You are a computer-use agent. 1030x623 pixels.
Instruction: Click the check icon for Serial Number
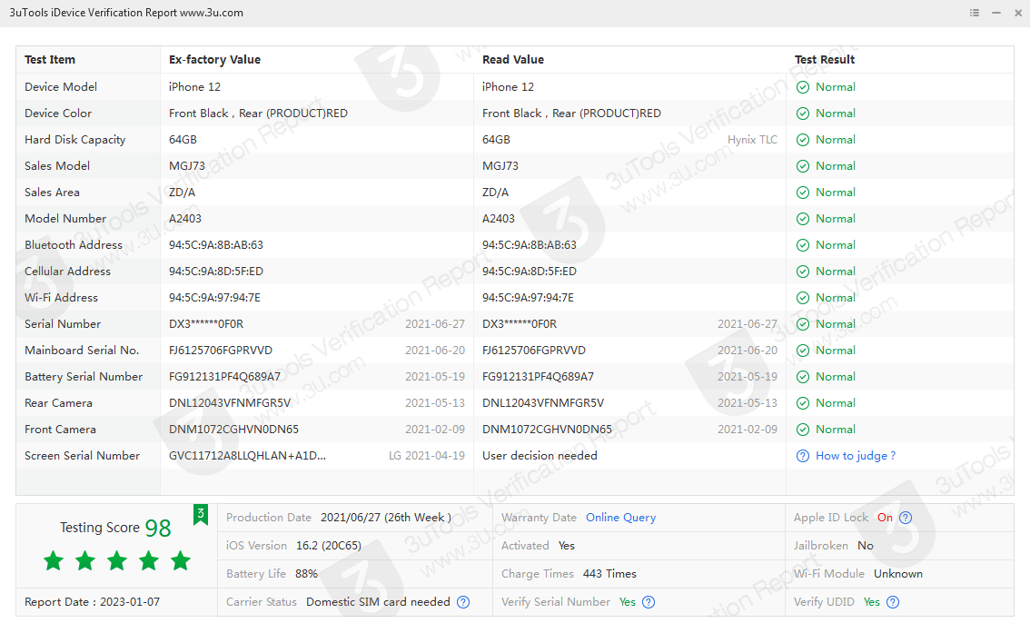[803, 324]
